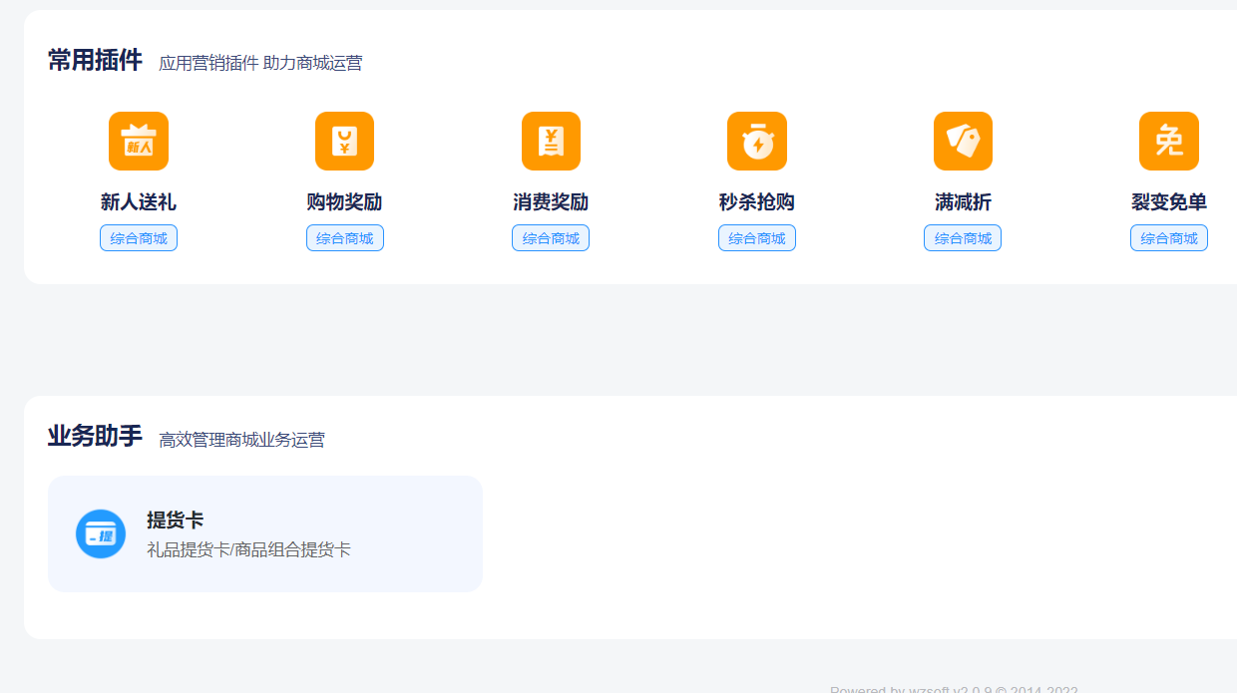1237x693 pixels.
Task: Click the 高效管理商城业务运营 subtitle
Action: pyautogui.click(x=241, y=440)
